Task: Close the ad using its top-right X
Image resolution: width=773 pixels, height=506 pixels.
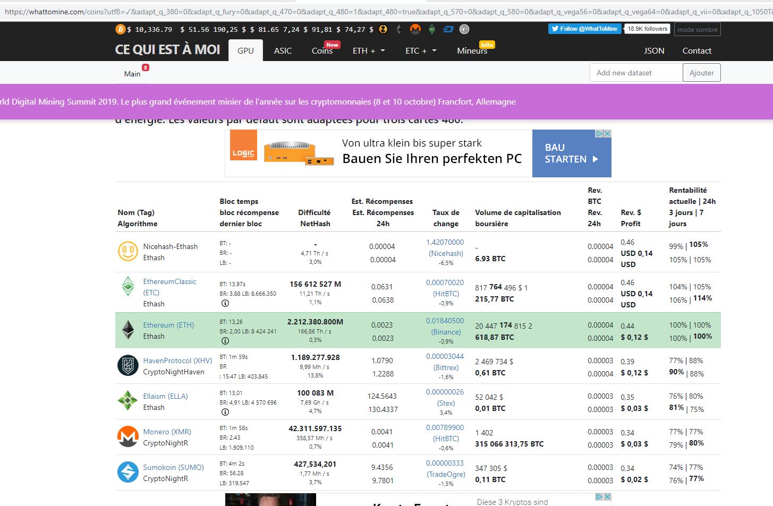Action: click(x=607, y=134)
